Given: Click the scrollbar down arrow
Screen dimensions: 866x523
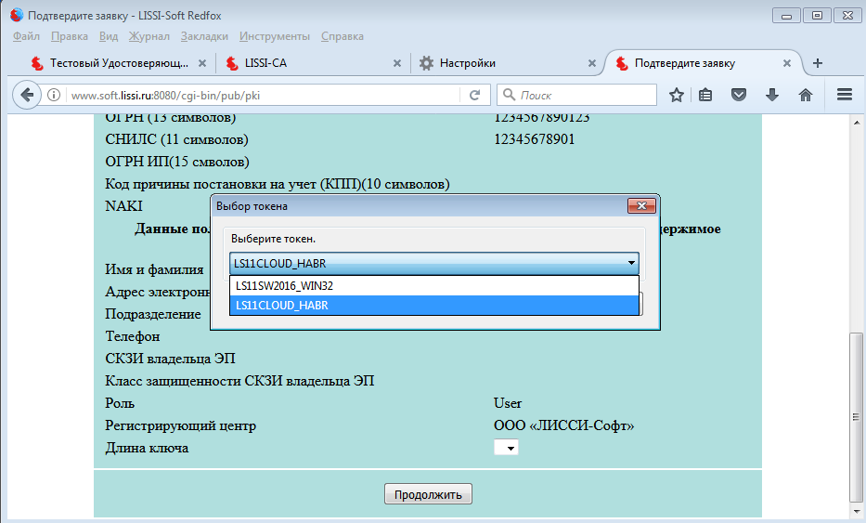Looking at the screenshot, I should point(857,512).
